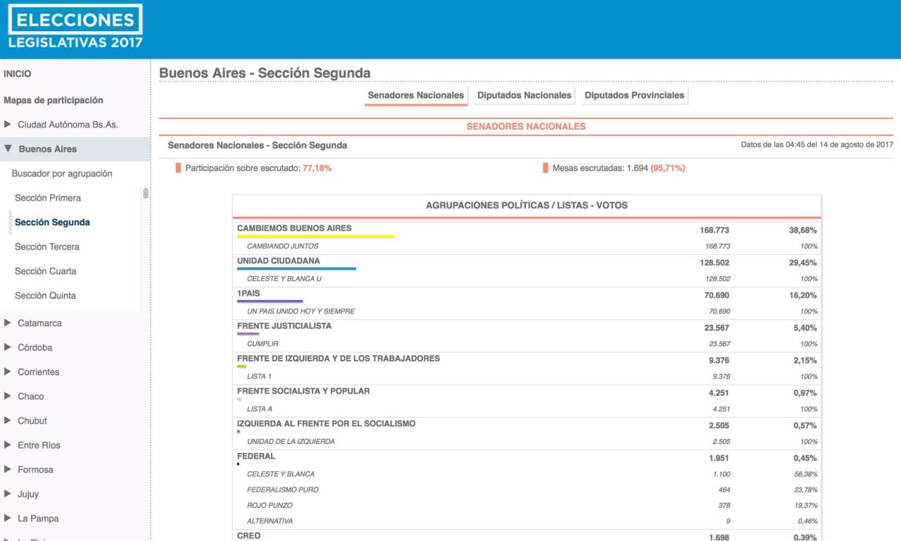The image size is (901, 541).
Task: Click the FEDERALISMO PURO list row
Action: (x=528, y=490)
